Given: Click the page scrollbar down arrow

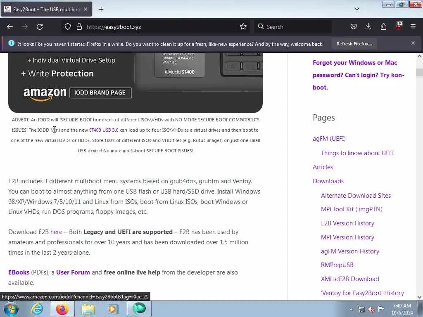Looking at the screenshot, I should [419, 297].
